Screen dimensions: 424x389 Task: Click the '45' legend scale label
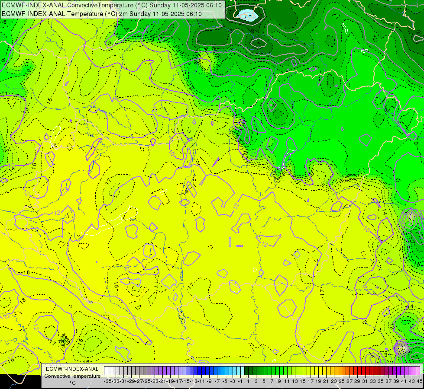pyautogui.click(x=419, y=381)
